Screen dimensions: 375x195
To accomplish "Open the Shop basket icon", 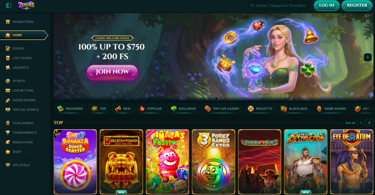I will (8, 152).
